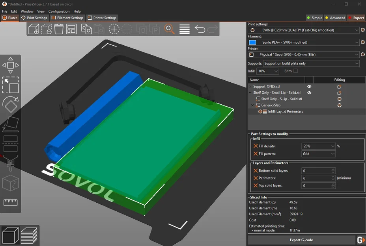Open print settings gear icon beside preset

point(363,30)
